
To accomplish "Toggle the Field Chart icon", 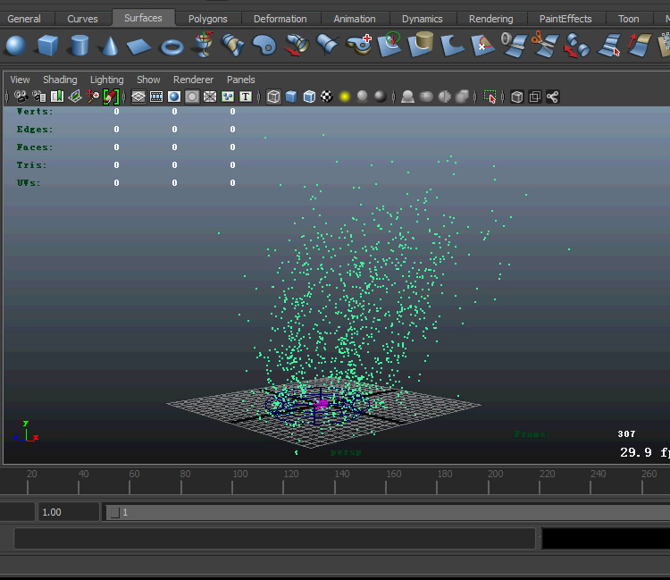I will [210, 97].
